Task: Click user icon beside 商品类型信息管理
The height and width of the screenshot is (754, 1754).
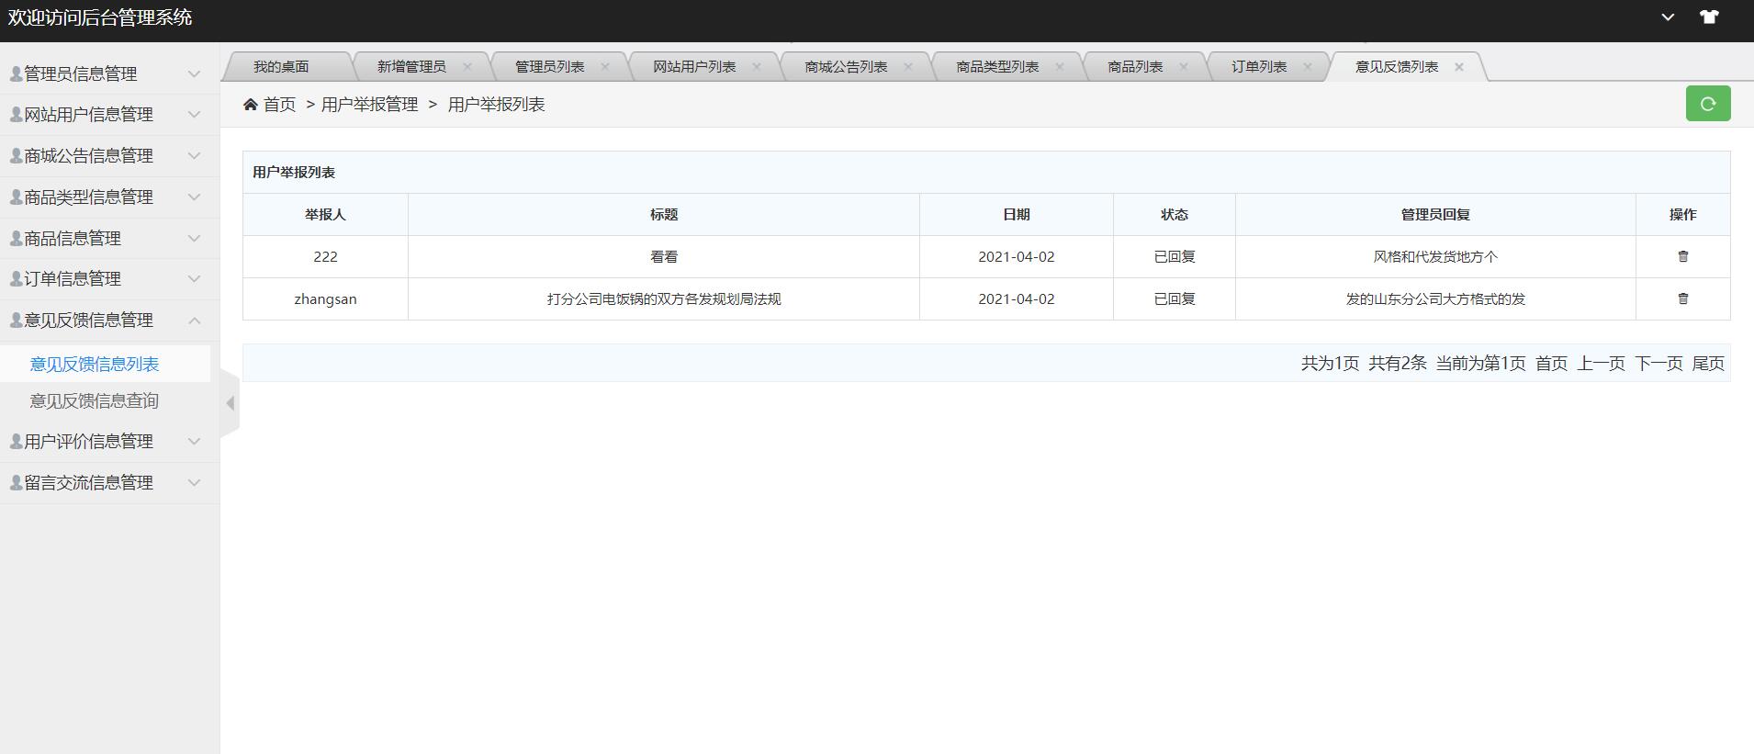Action: [16, 197]
